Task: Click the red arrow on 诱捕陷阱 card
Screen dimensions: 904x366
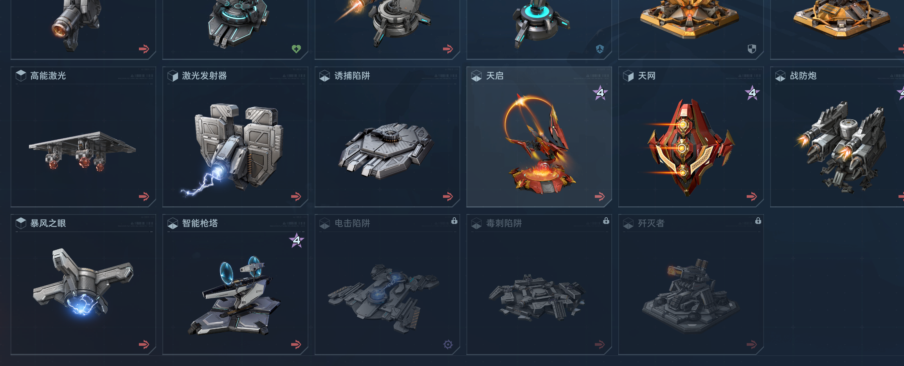Action: point(448,197)
